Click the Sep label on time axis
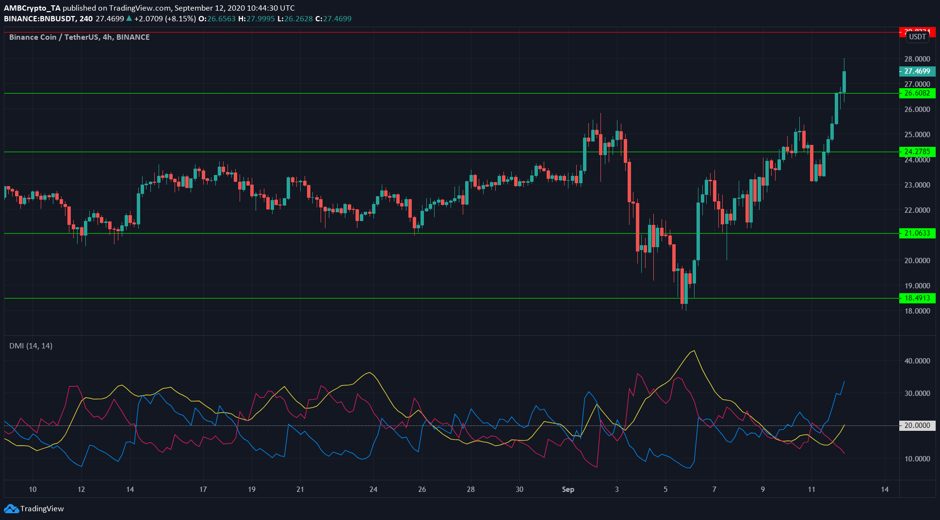Image resolution: width=940 pixels, height=520 pixels. click(568, 489)
